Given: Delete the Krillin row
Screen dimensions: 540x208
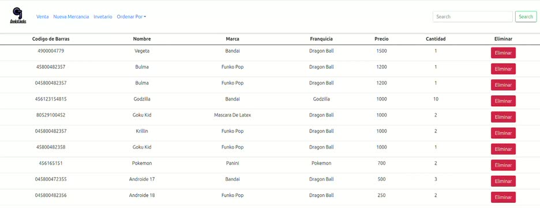Looking at the screenshot, I should click(x=503, y=133).
